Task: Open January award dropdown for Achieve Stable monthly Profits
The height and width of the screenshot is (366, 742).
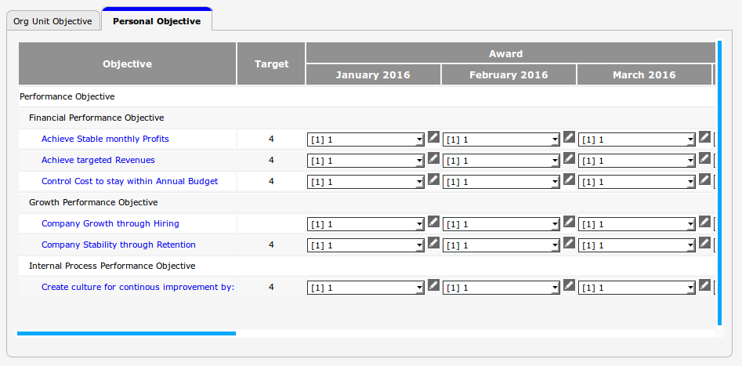Action: (365, 140)
